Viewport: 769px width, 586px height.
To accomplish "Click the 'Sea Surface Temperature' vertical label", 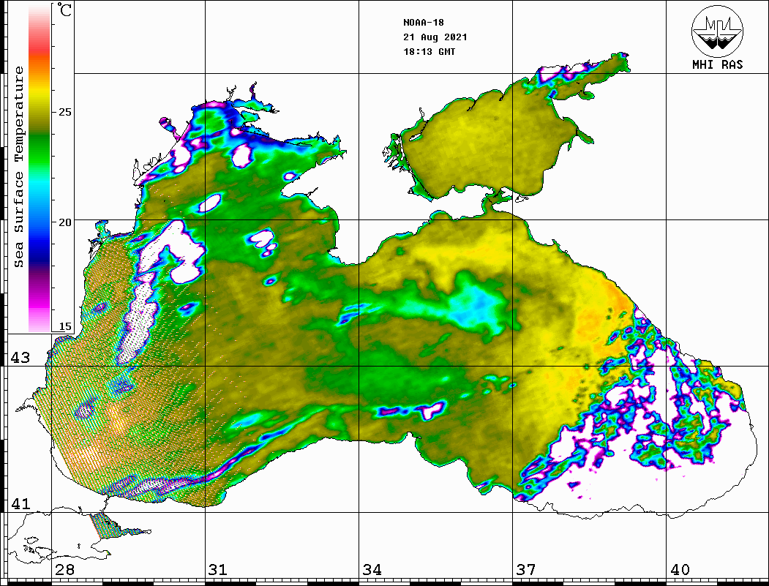I will tap(18, 168).
